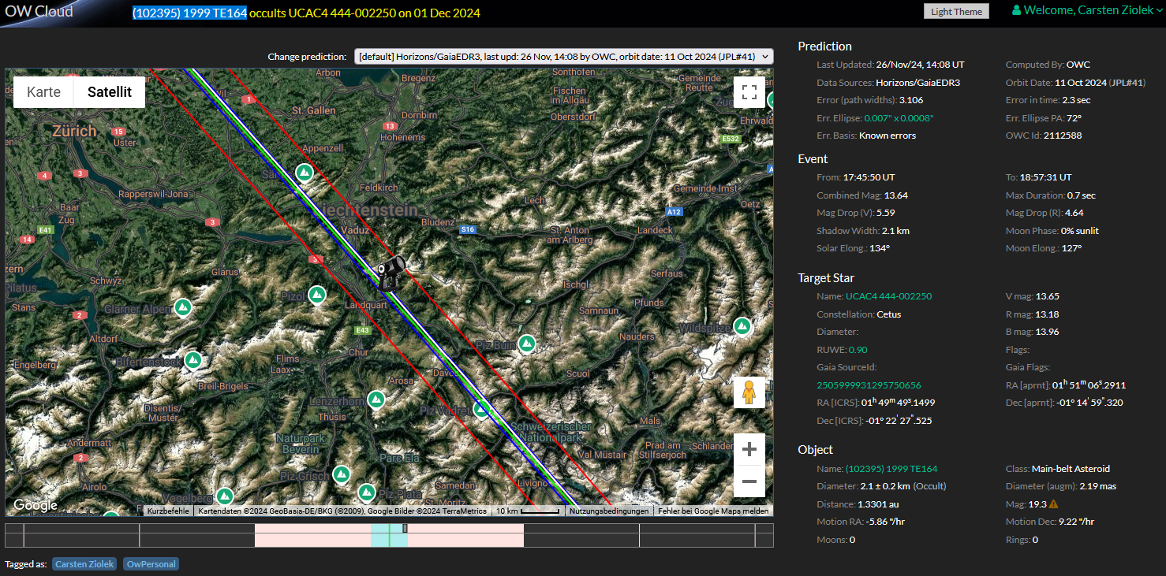Screen dimensions: 1166x576
Task: Open Gaia SourceId 2505999931295750656 link
Action: pos(869,385)
